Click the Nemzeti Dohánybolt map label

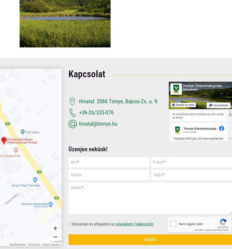click(x=34, y=204)
